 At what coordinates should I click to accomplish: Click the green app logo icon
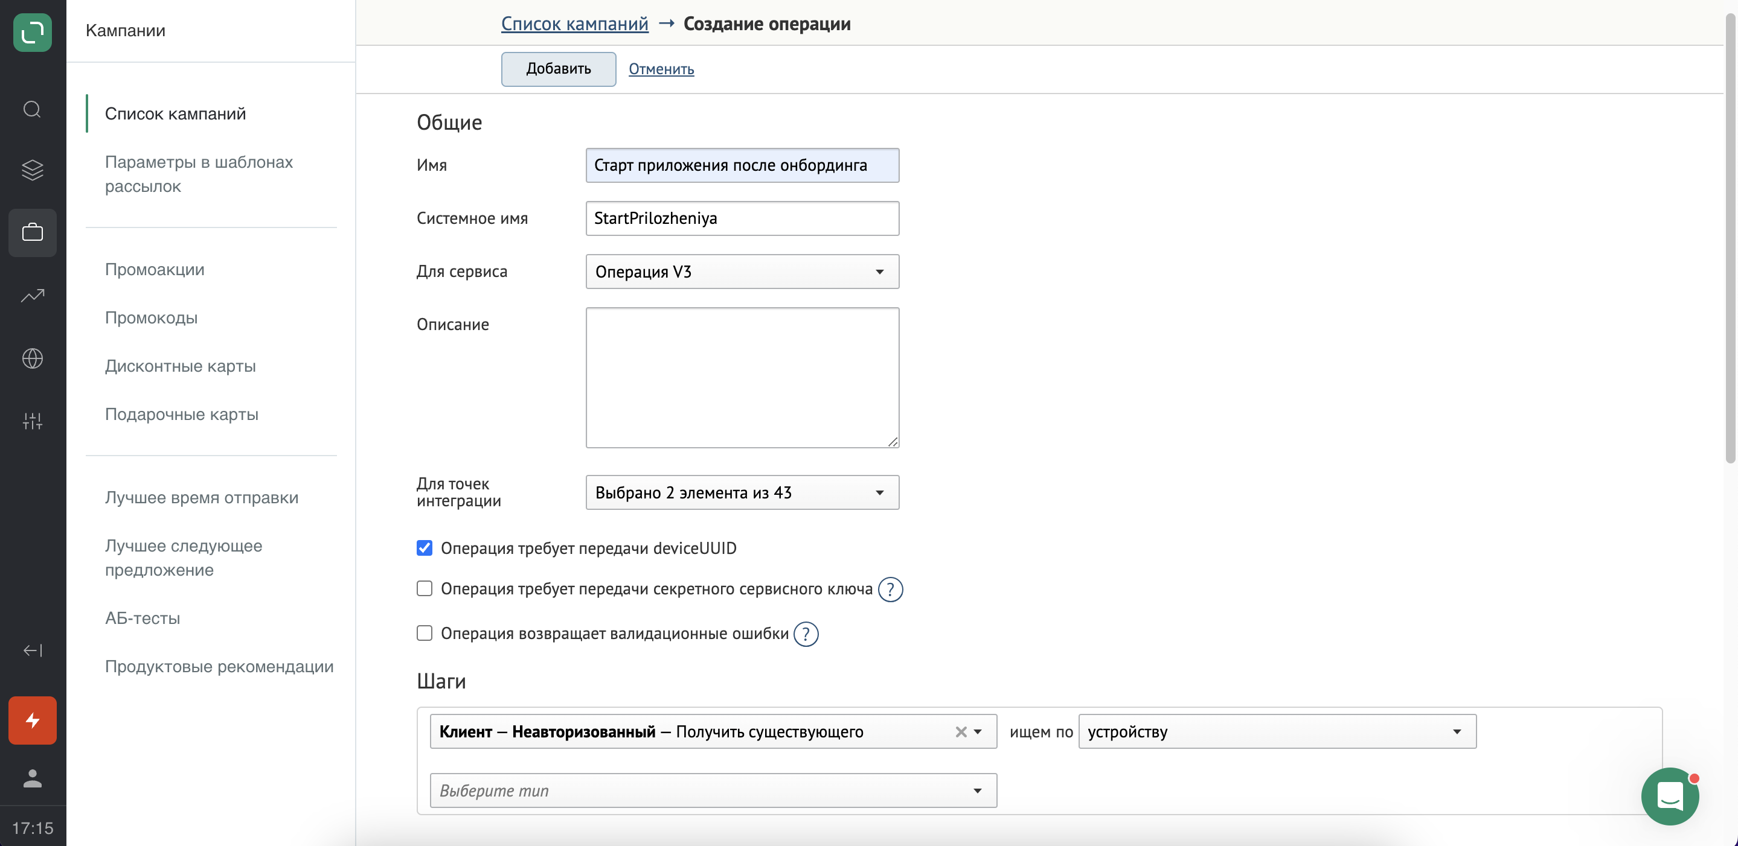coord(33,32)
